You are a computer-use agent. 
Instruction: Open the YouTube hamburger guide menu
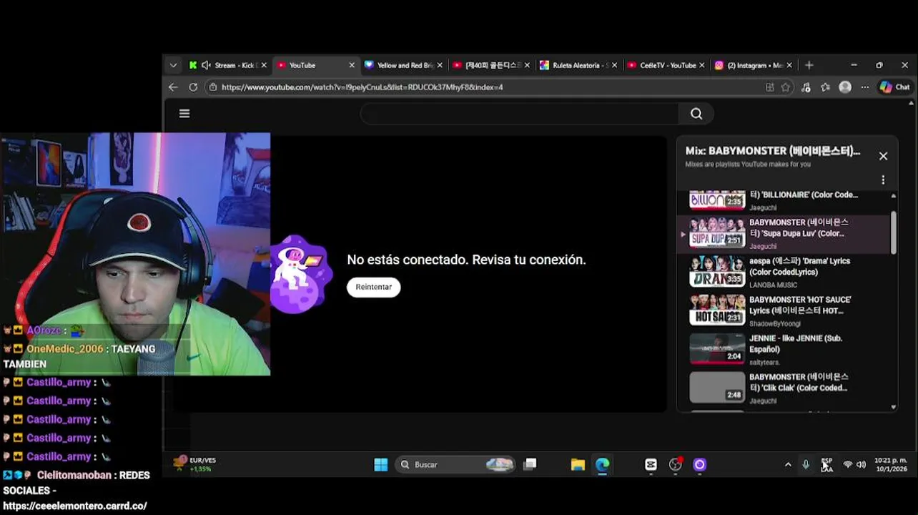click(x=184, y=114)
